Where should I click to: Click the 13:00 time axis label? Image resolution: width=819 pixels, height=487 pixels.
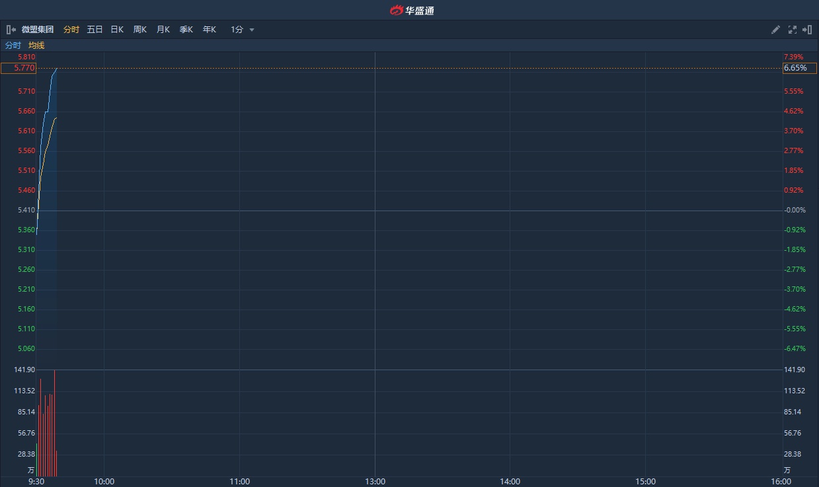(x=375, y=481)
